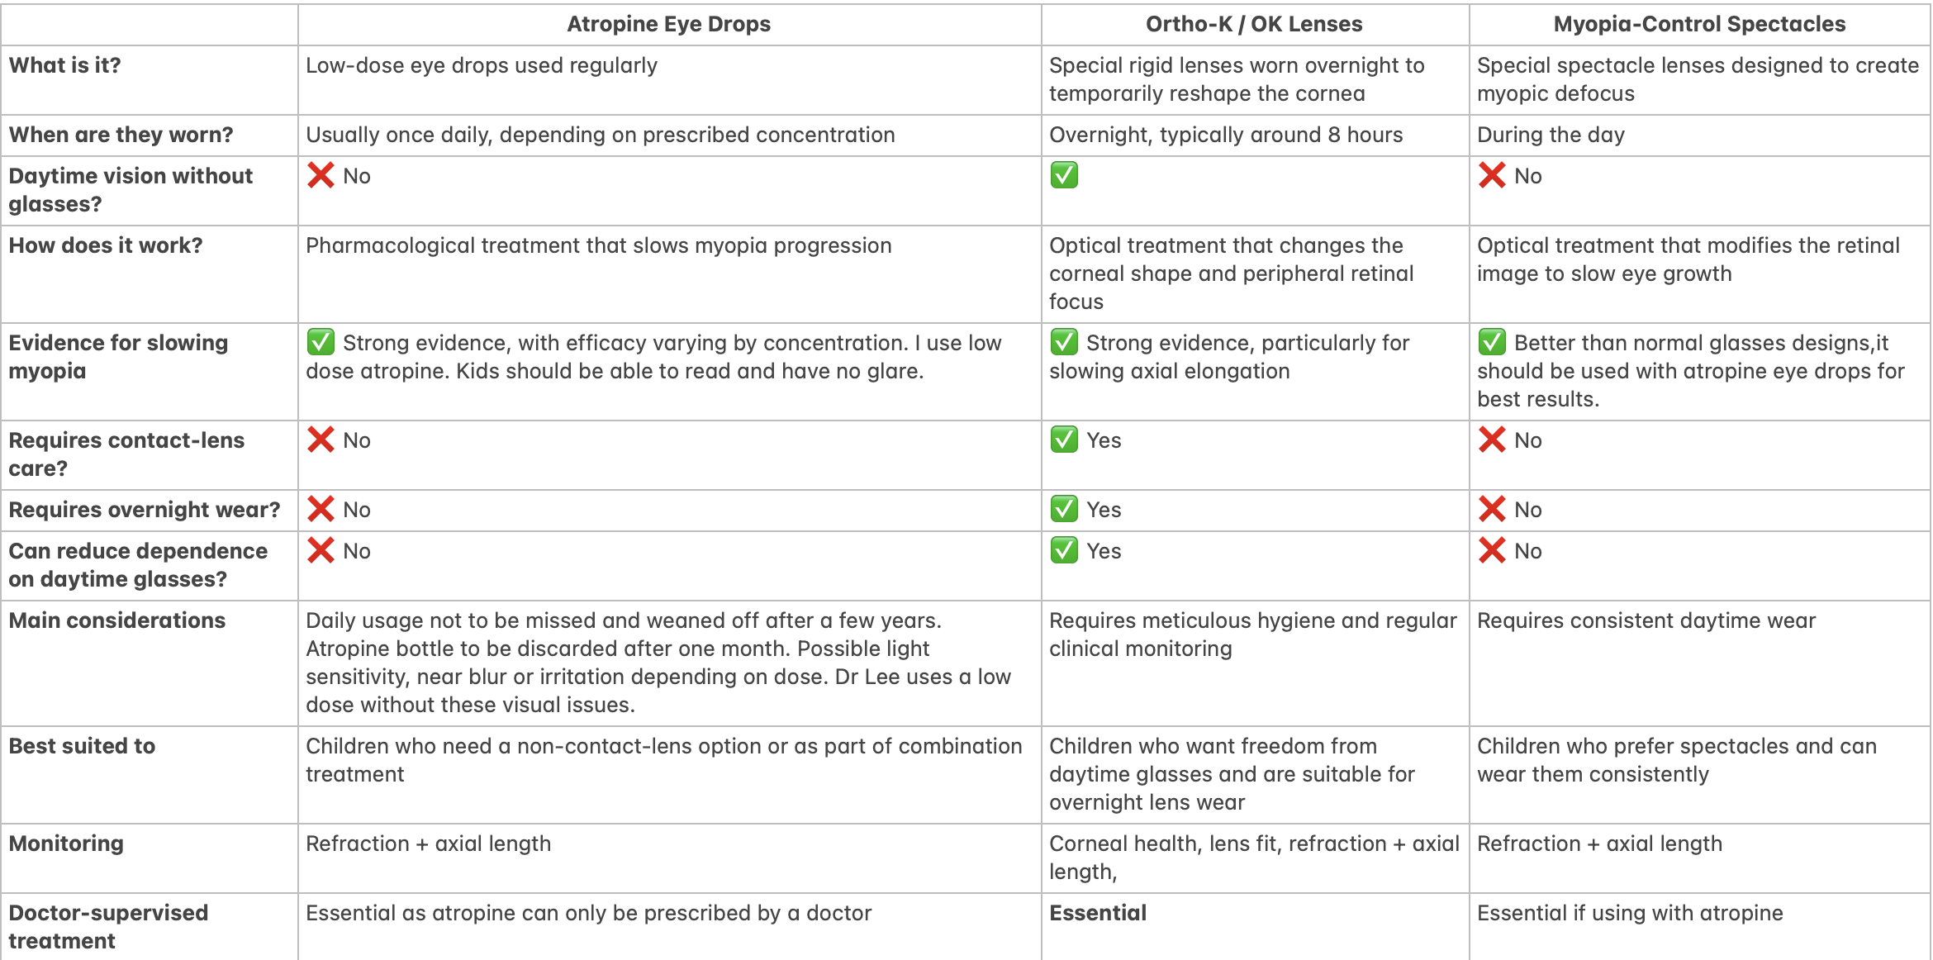Click the 'Best suited to' row label
The width and height of the screenshot is (1933, 960).
coord(82,746)
